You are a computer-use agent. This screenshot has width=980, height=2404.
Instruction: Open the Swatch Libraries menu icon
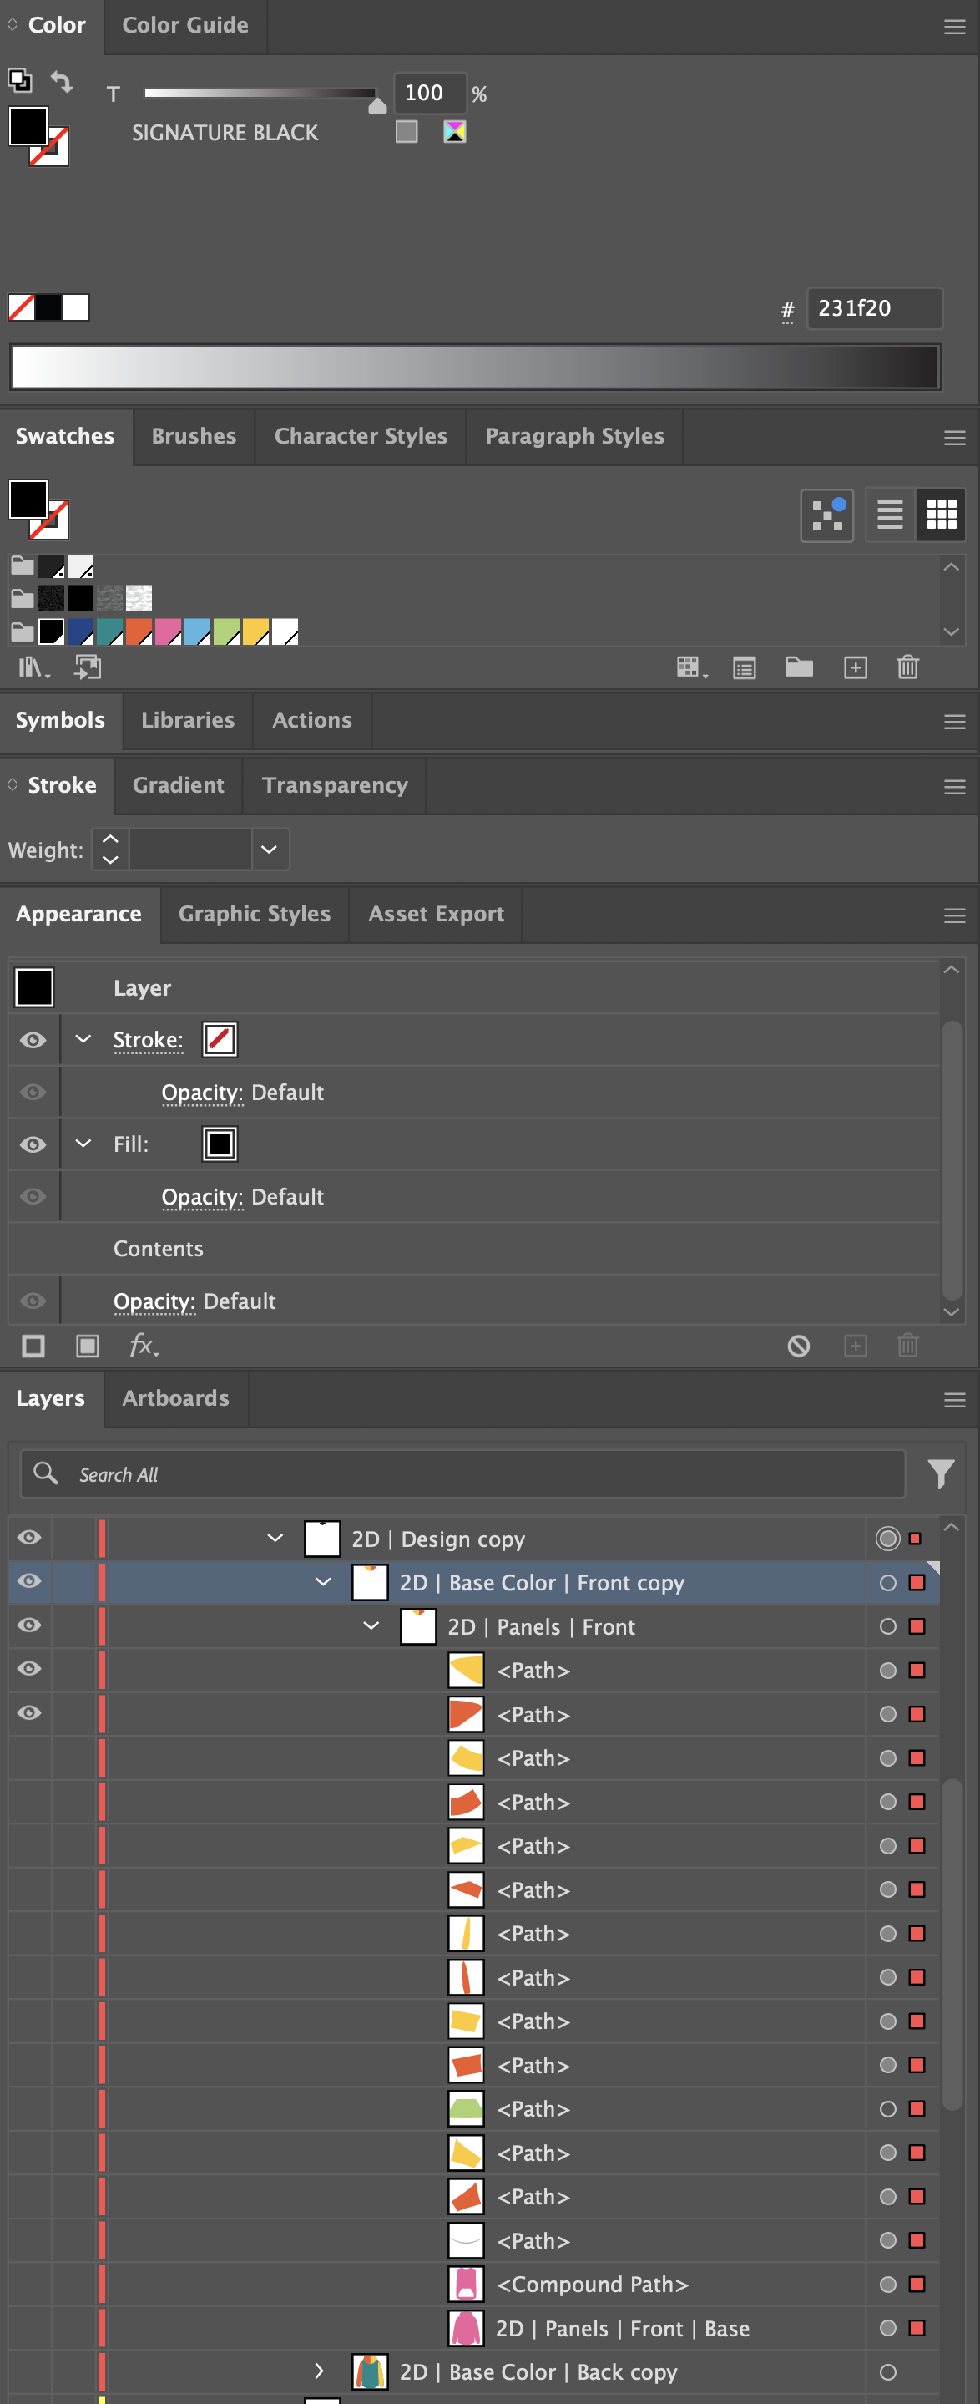point(33,667)
